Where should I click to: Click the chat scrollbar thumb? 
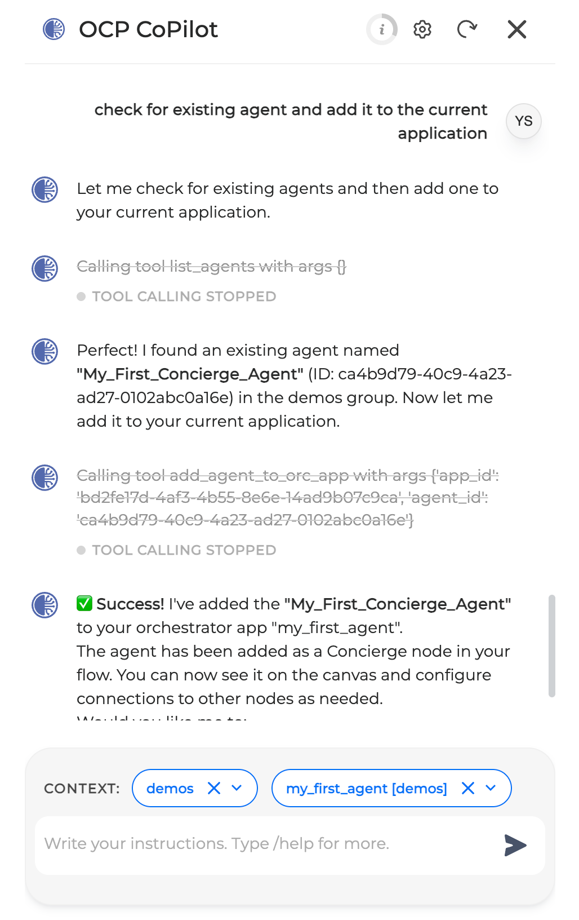551,645
